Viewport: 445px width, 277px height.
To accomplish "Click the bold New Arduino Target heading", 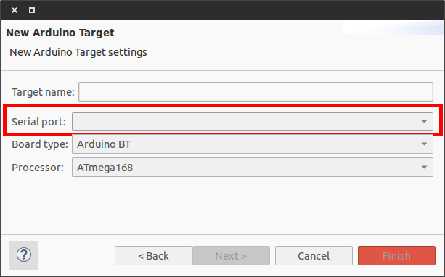I will pos(60,33).
